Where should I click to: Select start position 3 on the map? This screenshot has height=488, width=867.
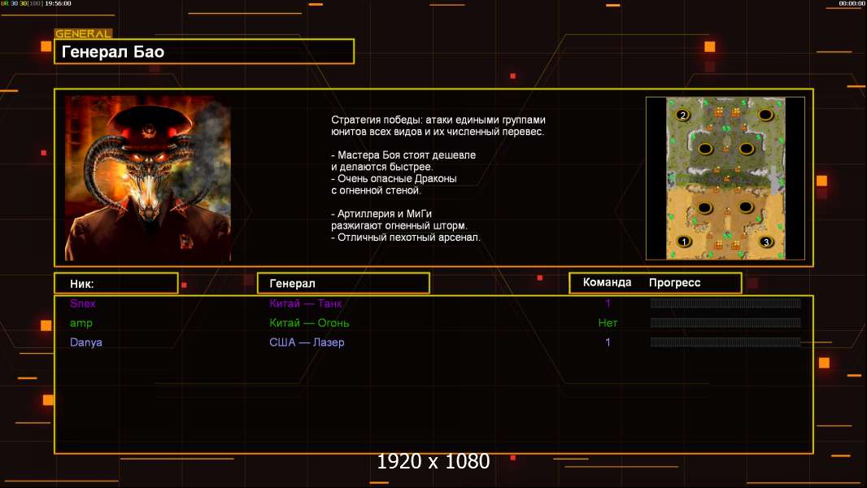(766, 242)
